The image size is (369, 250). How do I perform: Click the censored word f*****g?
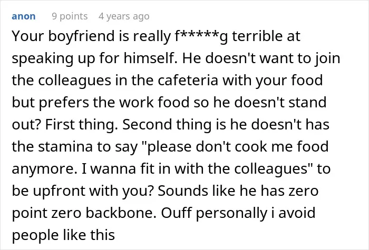coord(201,36)
